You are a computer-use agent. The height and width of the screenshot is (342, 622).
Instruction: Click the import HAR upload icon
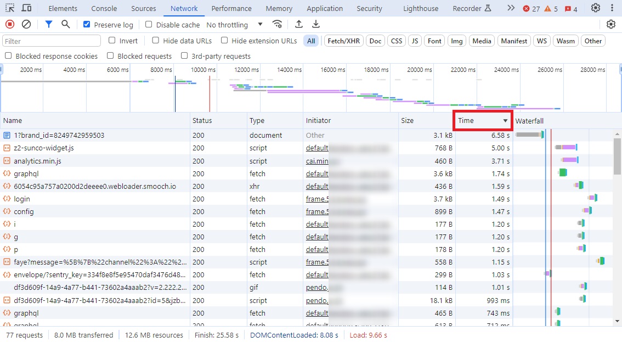point(299,24)
